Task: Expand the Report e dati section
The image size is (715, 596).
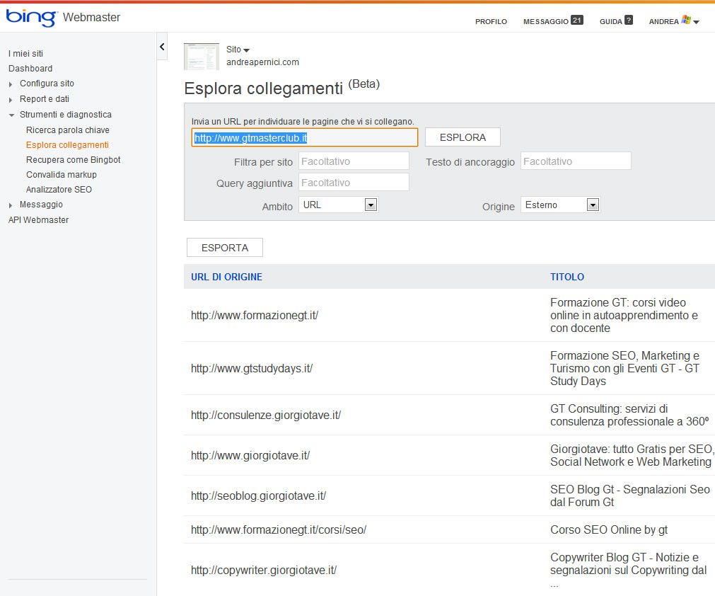Action: [11, 100]
